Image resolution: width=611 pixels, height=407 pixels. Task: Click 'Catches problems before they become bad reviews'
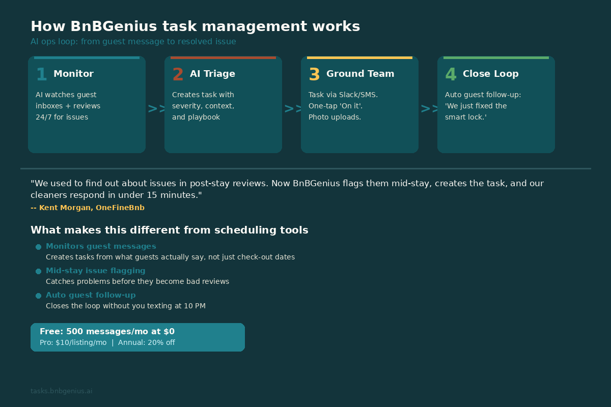pos(137,281)
